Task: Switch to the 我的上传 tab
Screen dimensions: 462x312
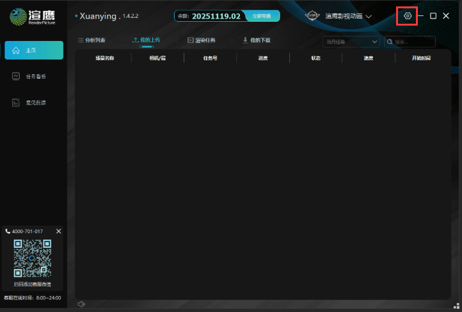Action: [146, 40]
